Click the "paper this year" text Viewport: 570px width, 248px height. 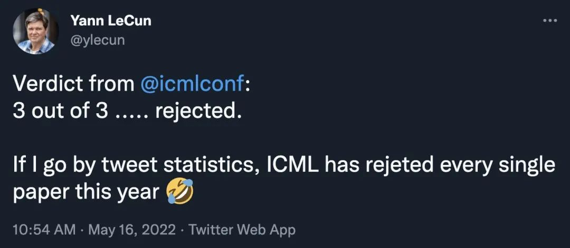(x=86, y=192)
